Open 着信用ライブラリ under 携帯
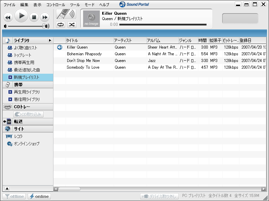The width and height of the screenshot is (269, 201). pyautogui.click(x=27, y=99)
